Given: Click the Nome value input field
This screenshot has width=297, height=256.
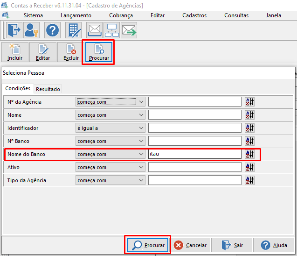Looking at the screenshot, I should tap(195, 115).
